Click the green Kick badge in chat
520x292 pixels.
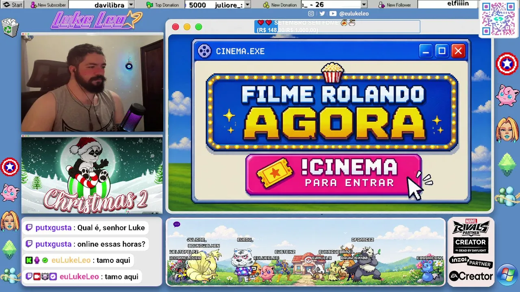[29, 260]
